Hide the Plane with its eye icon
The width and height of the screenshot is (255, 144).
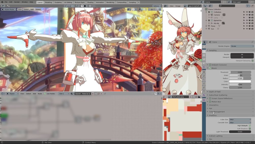[x=247, y=26]
